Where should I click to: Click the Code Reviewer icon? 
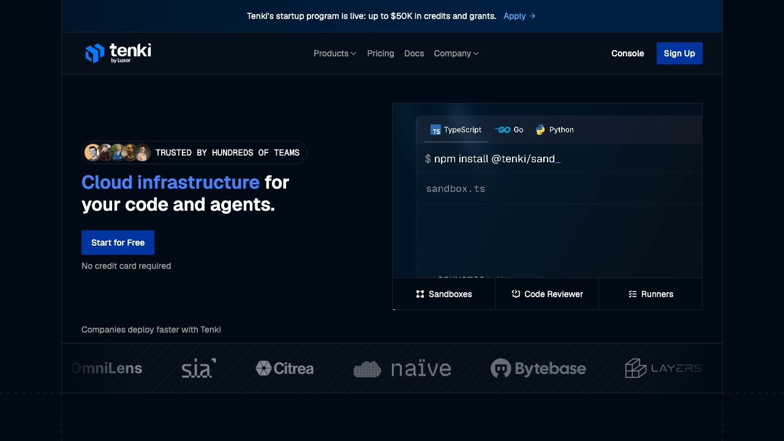tap(516, 294)
